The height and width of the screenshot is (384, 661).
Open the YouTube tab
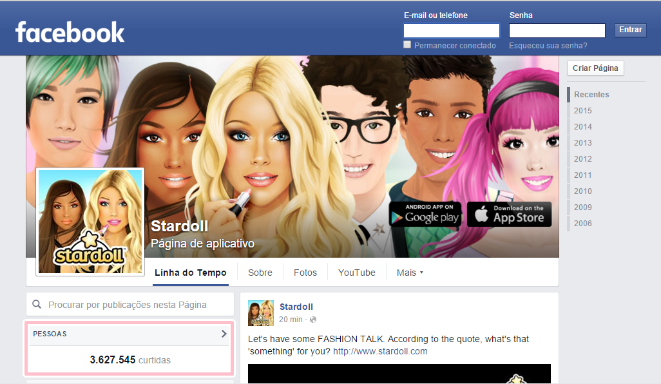coord(357,273)
